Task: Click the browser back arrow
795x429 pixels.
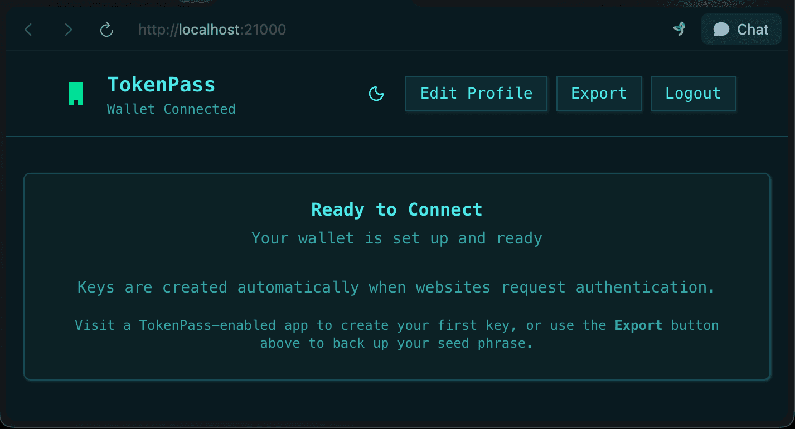Action: pyautogui.click(x=28, y=29)
